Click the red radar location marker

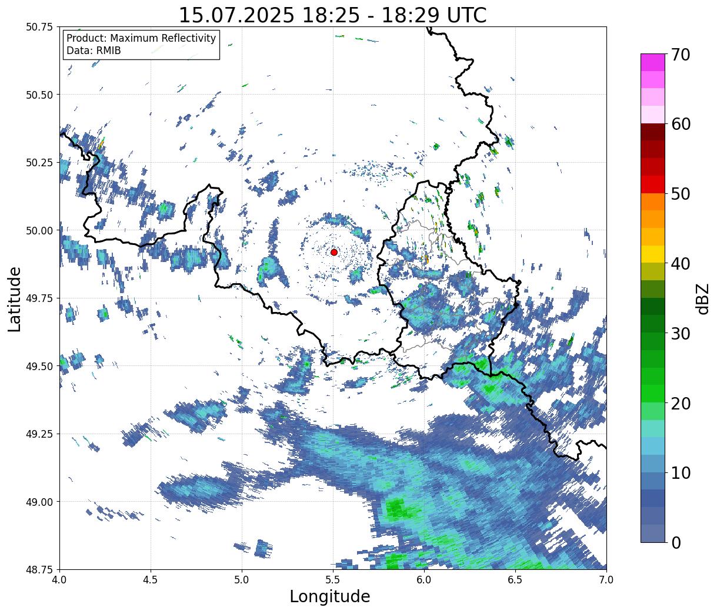click(x=334, y=252)
